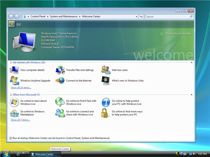Viewport: 210px width, 157px height.
Task: Open the View computer details icon
Action: (x=14, y=70)
